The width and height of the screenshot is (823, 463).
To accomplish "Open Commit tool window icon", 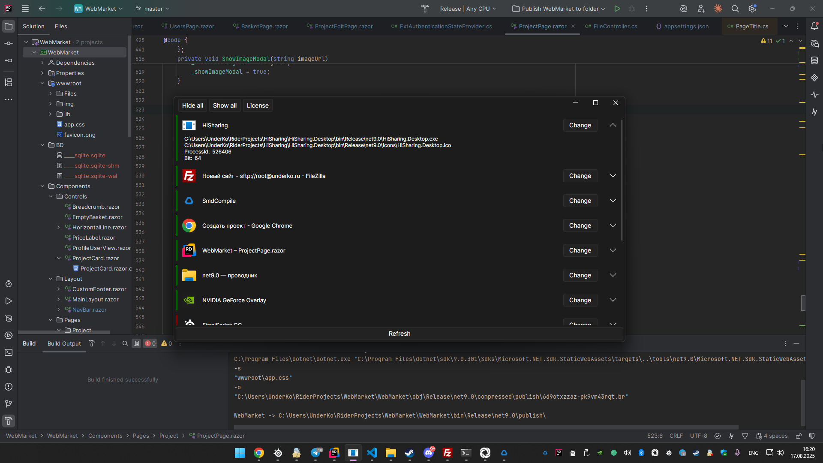I will click(x=9, y=43).
